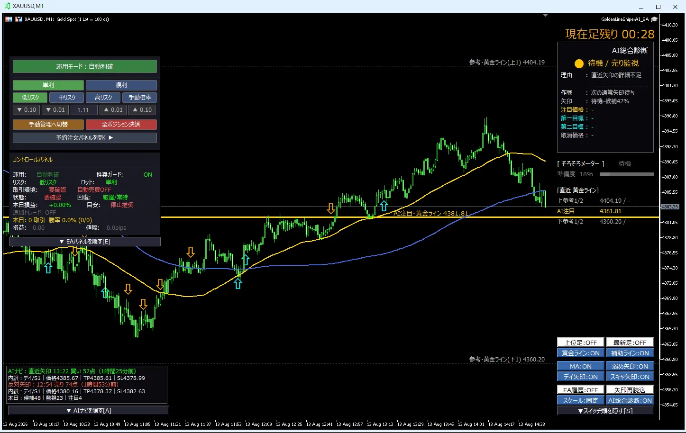Collapse the AI navi with AIナビを隠す[A]
This screenshot has width=686, height=433.
click(x=89, y=411)
